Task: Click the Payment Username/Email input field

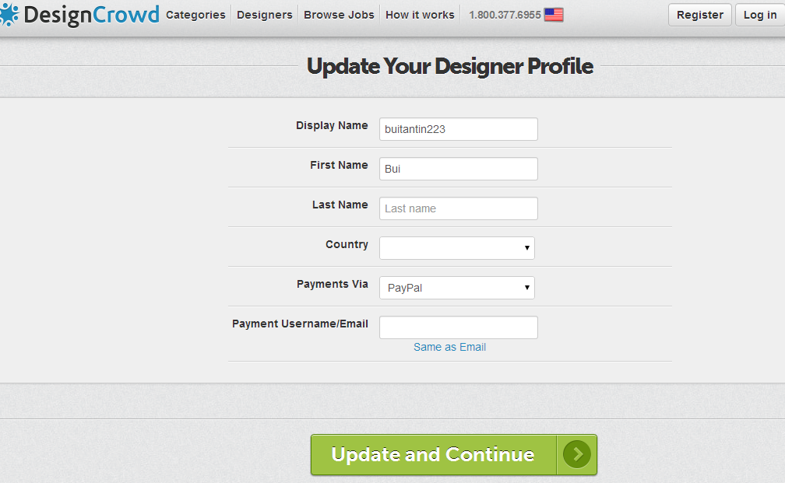Action: click(x=458, y=327)
